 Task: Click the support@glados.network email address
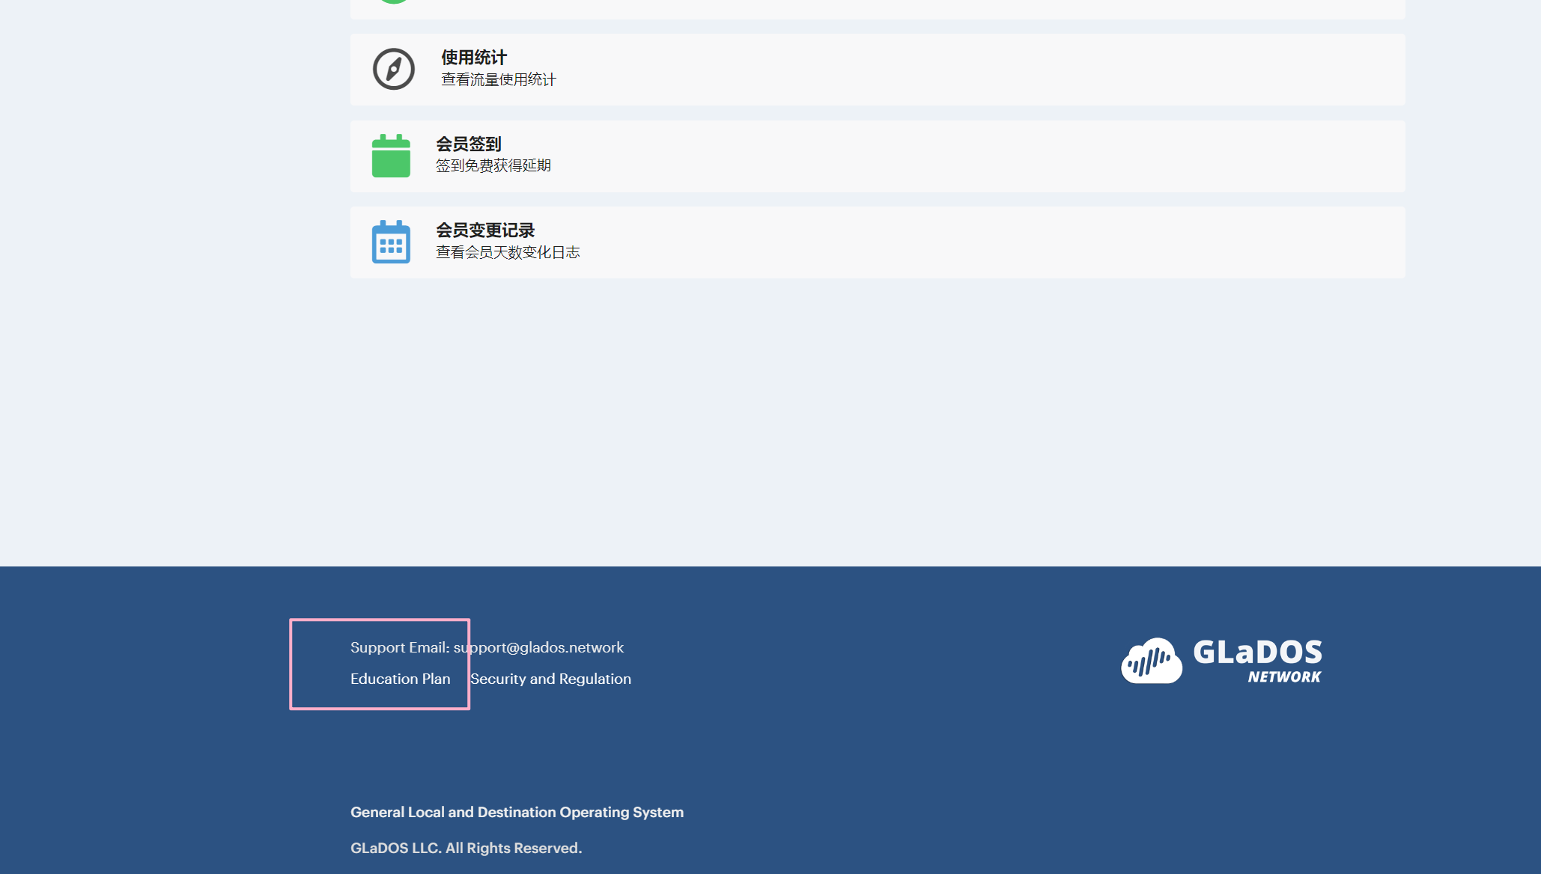click(538, 647)
